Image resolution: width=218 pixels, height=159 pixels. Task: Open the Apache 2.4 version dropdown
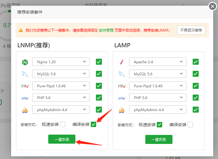(x=158, y=62)
